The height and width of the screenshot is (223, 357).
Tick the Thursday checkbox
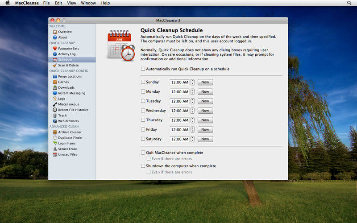(143, 120)
